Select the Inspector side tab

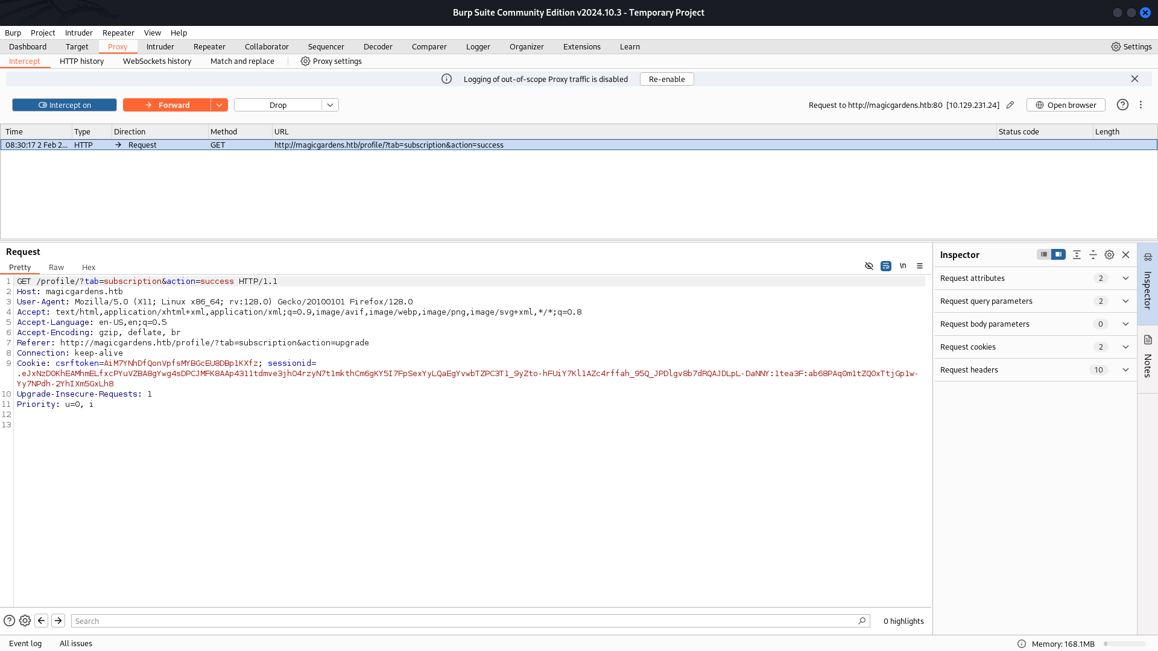coord(1147,283)
